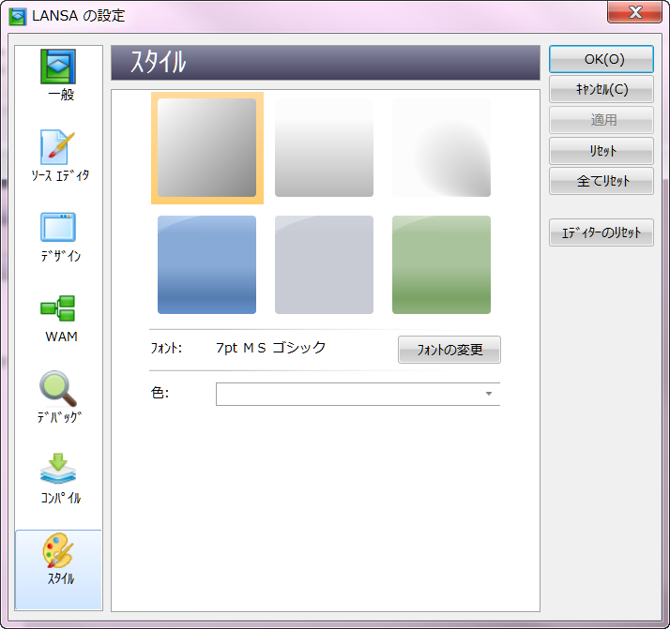This screenshot has width=670, height=629.
Task: Open the デザイン settings category
Action: pos(58,237)
